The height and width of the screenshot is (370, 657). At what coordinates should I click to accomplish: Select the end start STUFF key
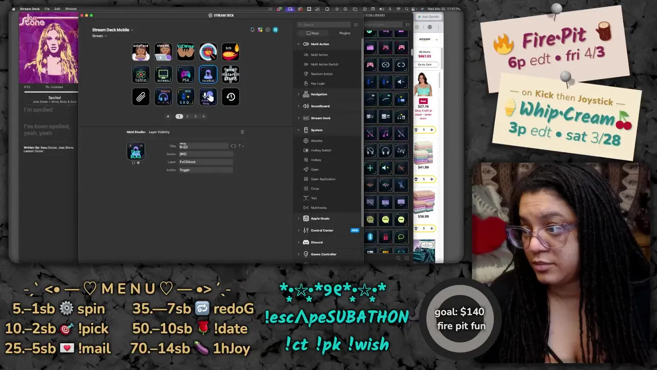230,75
